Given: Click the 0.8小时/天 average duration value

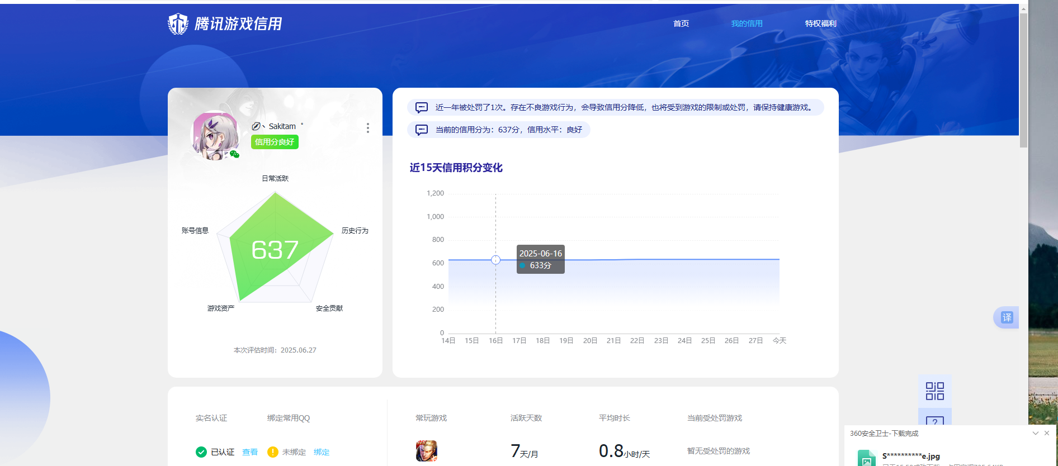Looking at the screenshot, I should pos(624,451).
